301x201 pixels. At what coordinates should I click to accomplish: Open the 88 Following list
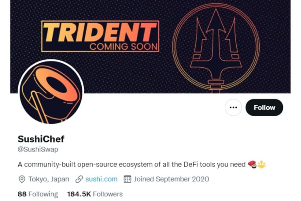(x=38, y=194)
